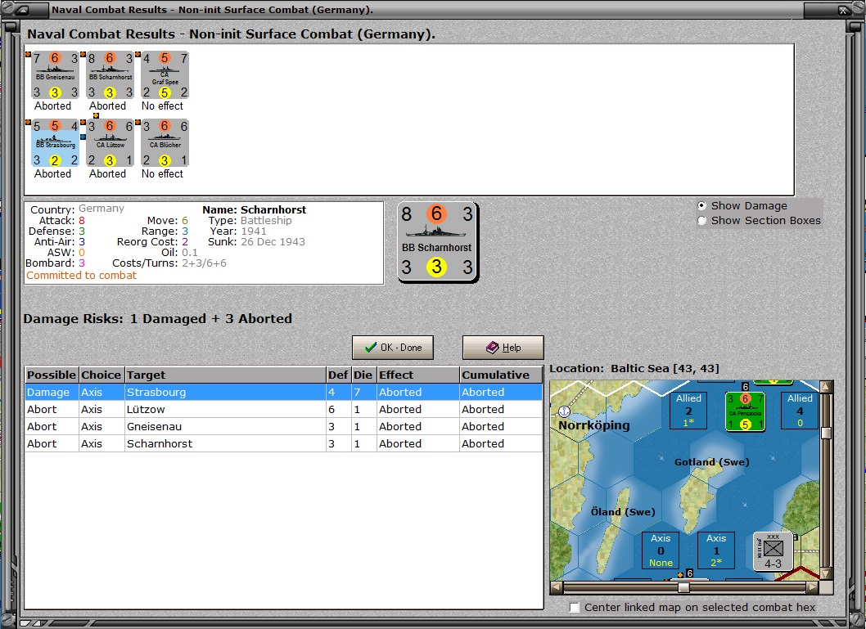Click the Allied 4 sea box marker

pos(799,411)
